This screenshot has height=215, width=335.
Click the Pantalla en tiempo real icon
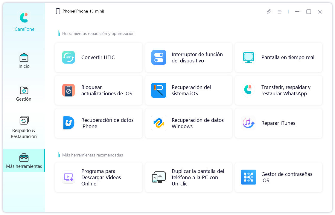[x=249, y=57]
